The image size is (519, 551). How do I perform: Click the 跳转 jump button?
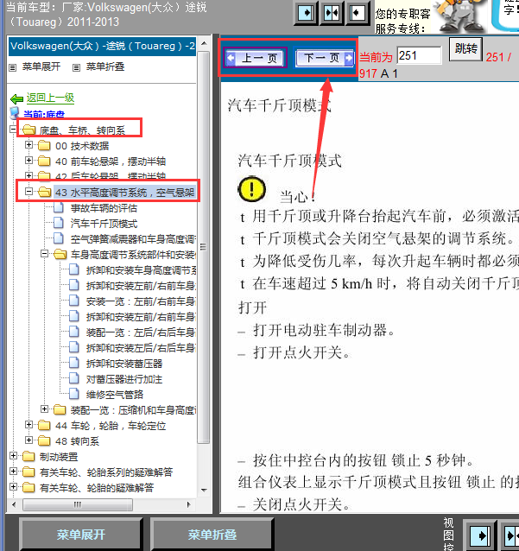pos(465,49)
